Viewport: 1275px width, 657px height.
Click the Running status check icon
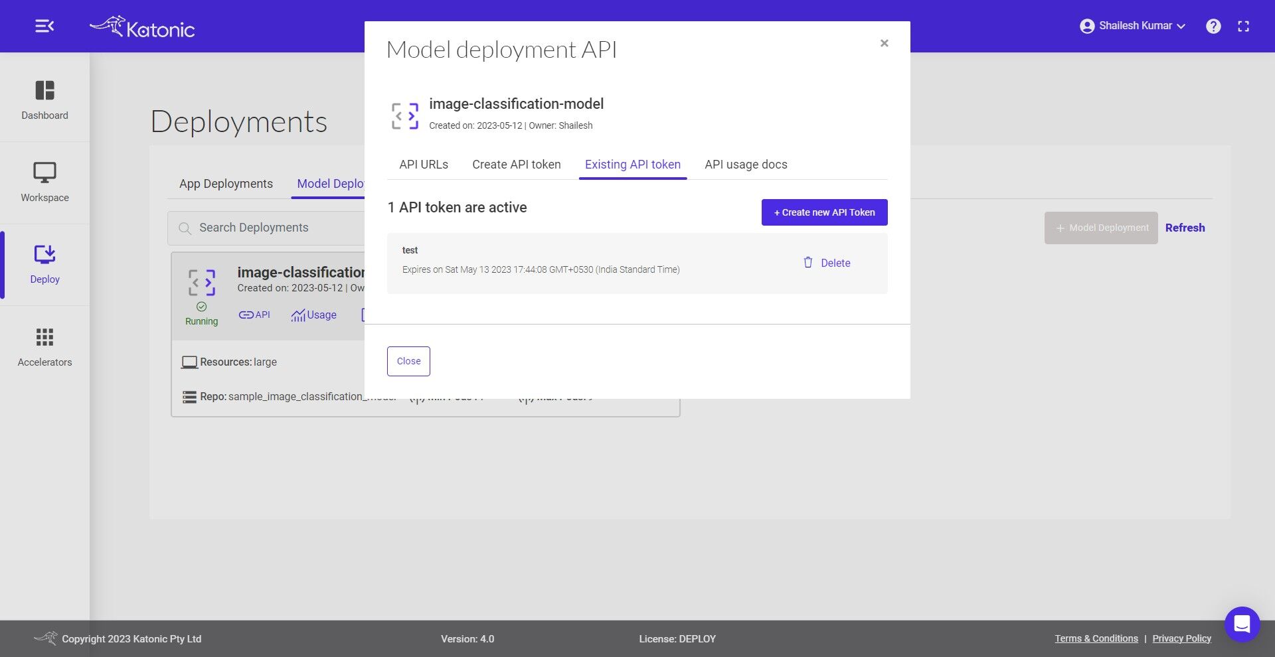pos(201,307)
